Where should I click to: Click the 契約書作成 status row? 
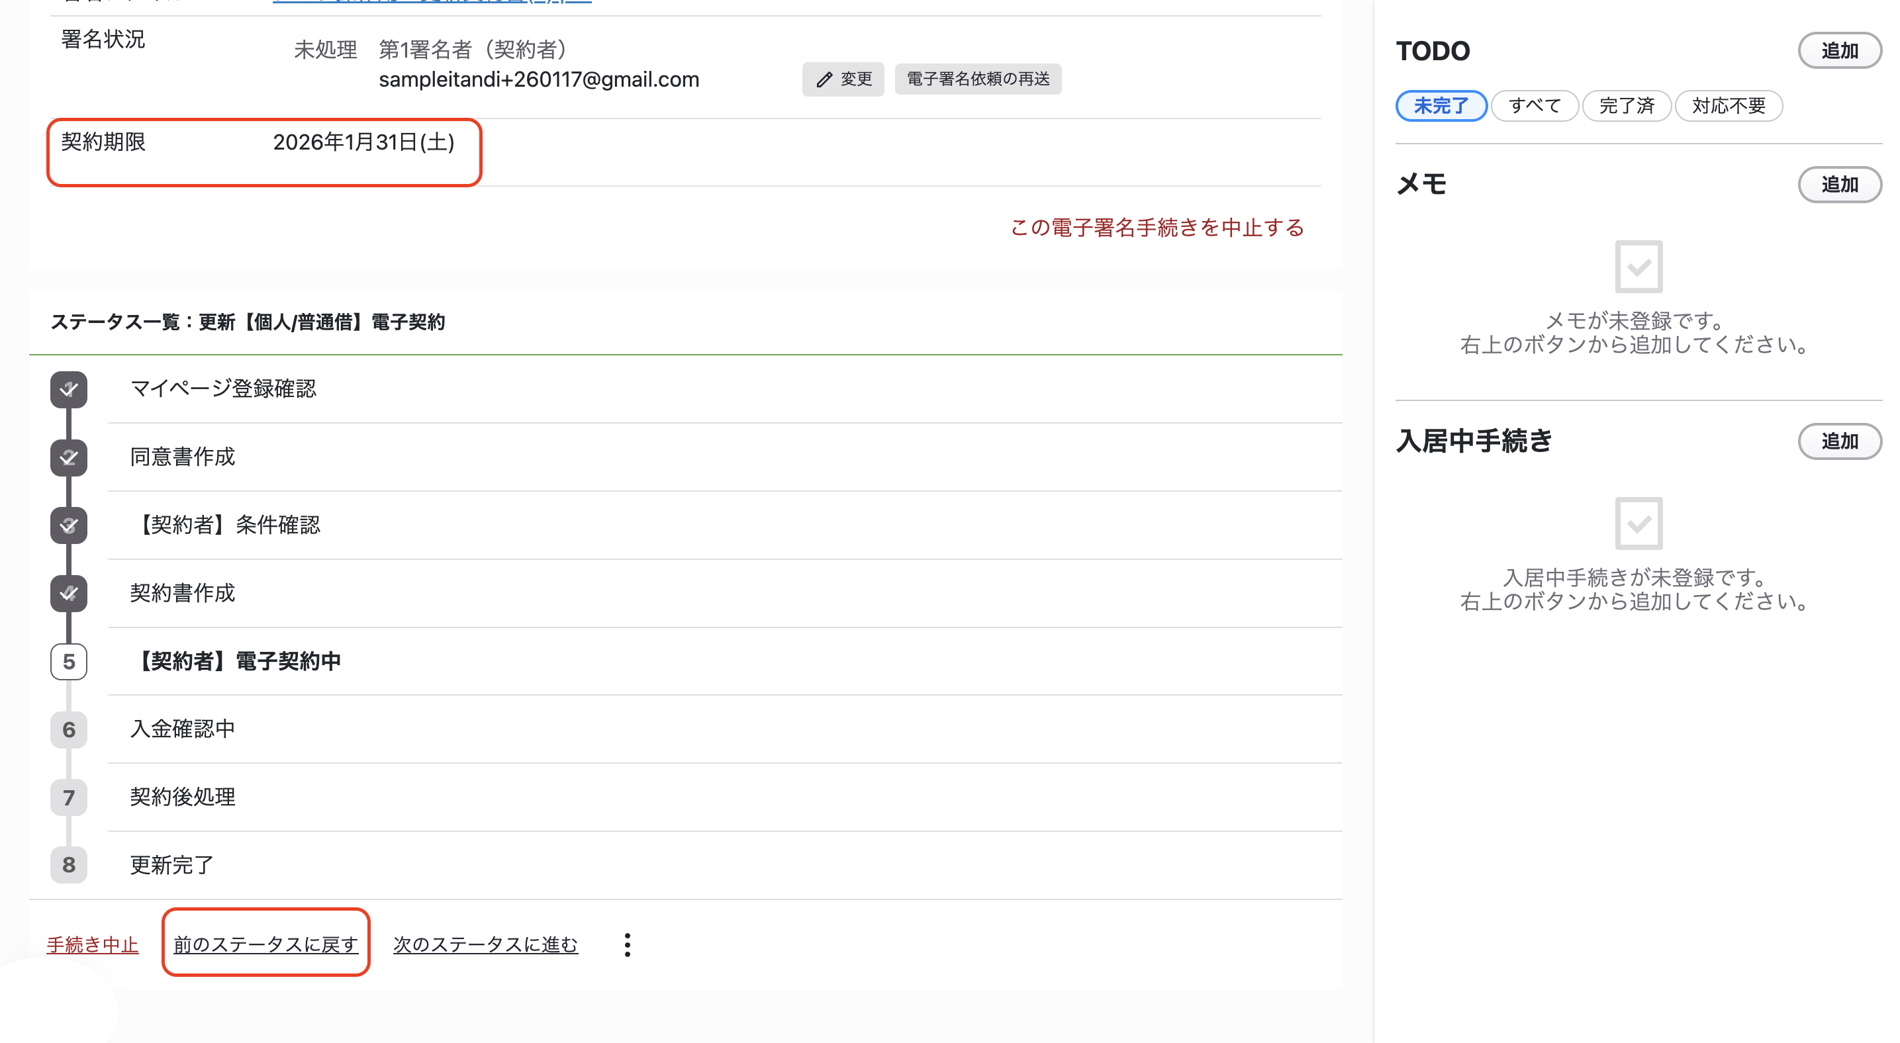(x=725, y=594)
